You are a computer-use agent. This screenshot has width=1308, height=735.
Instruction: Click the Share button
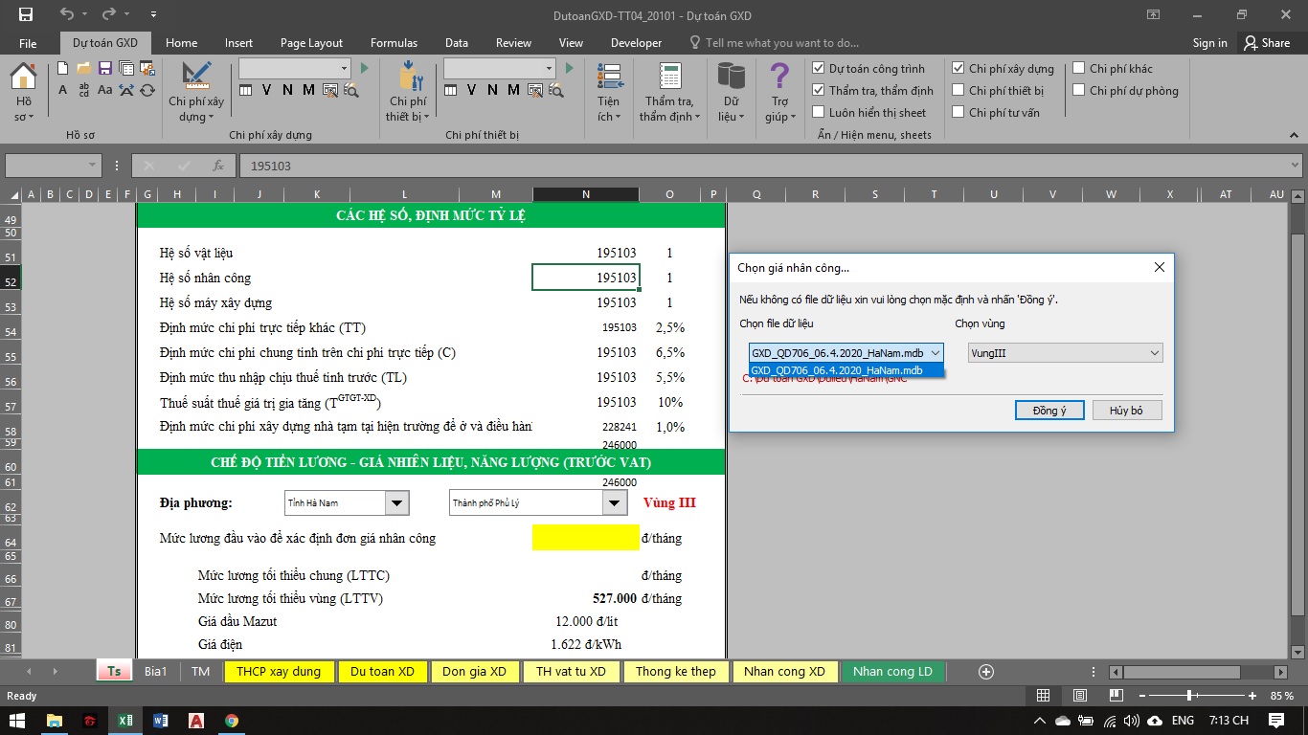1267,43
